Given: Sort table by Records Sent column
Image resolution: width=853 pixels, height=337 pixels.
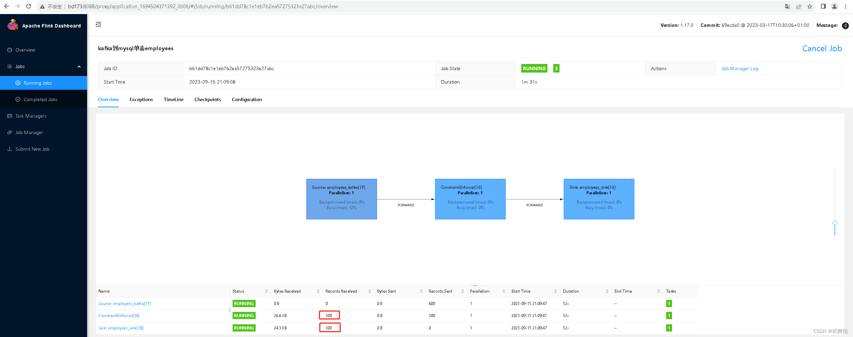Looking at the screenshot, I should click(462, 291).
